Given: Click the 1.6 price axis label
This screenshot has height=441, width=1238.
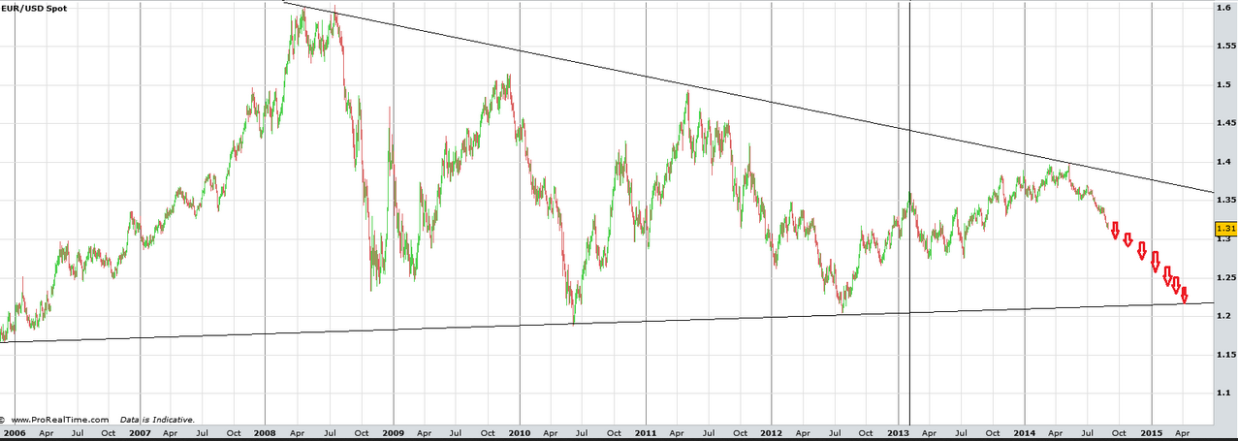Looking at the screenshot, I should pyautogui.click(x=1223, y=8).
